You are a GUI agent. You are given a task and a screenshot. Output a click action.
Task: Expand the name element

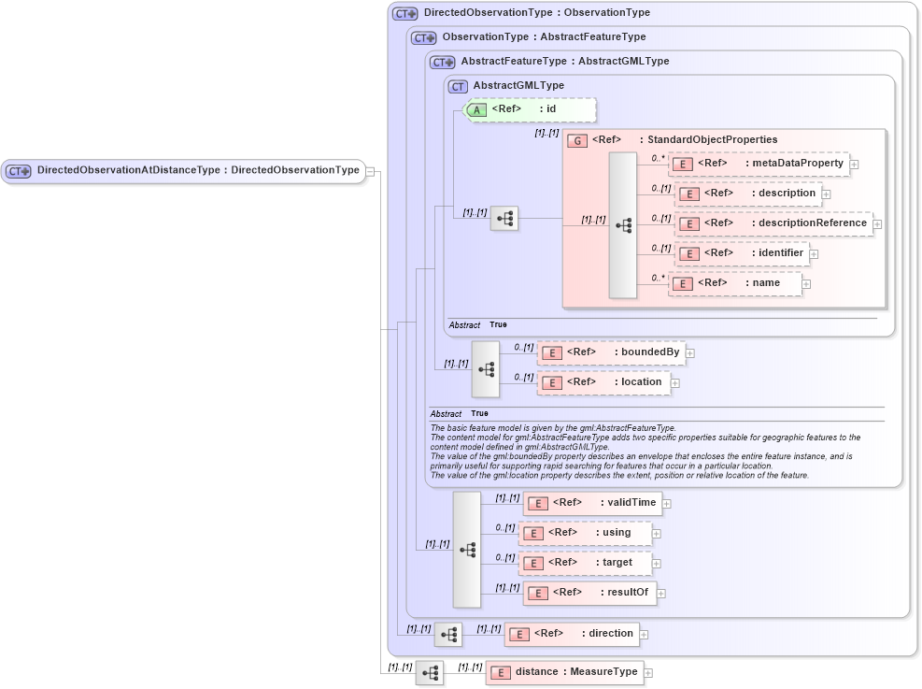pos(806,284)
